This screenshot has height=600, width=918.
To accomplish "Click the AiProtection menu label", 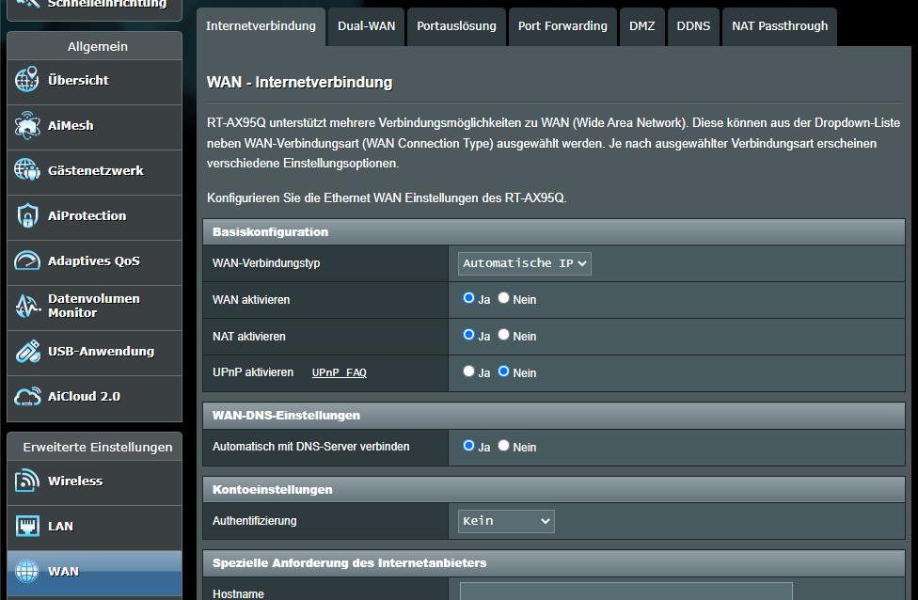I will [x=87, y=215].
